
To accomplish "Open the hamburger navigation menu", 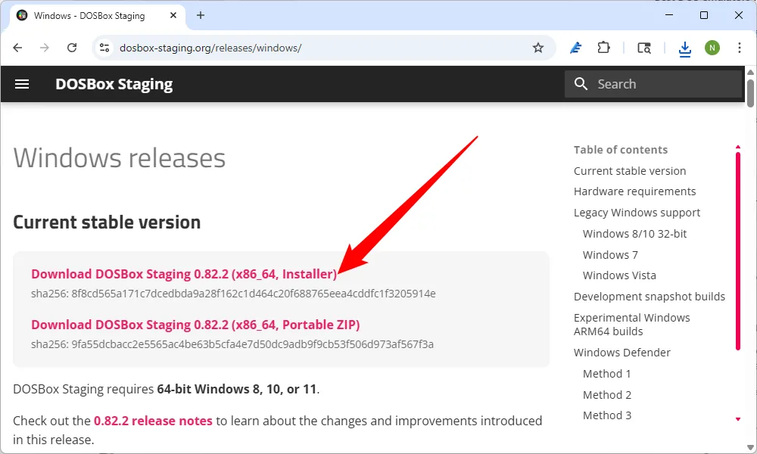I will click(x=22, y=84).
